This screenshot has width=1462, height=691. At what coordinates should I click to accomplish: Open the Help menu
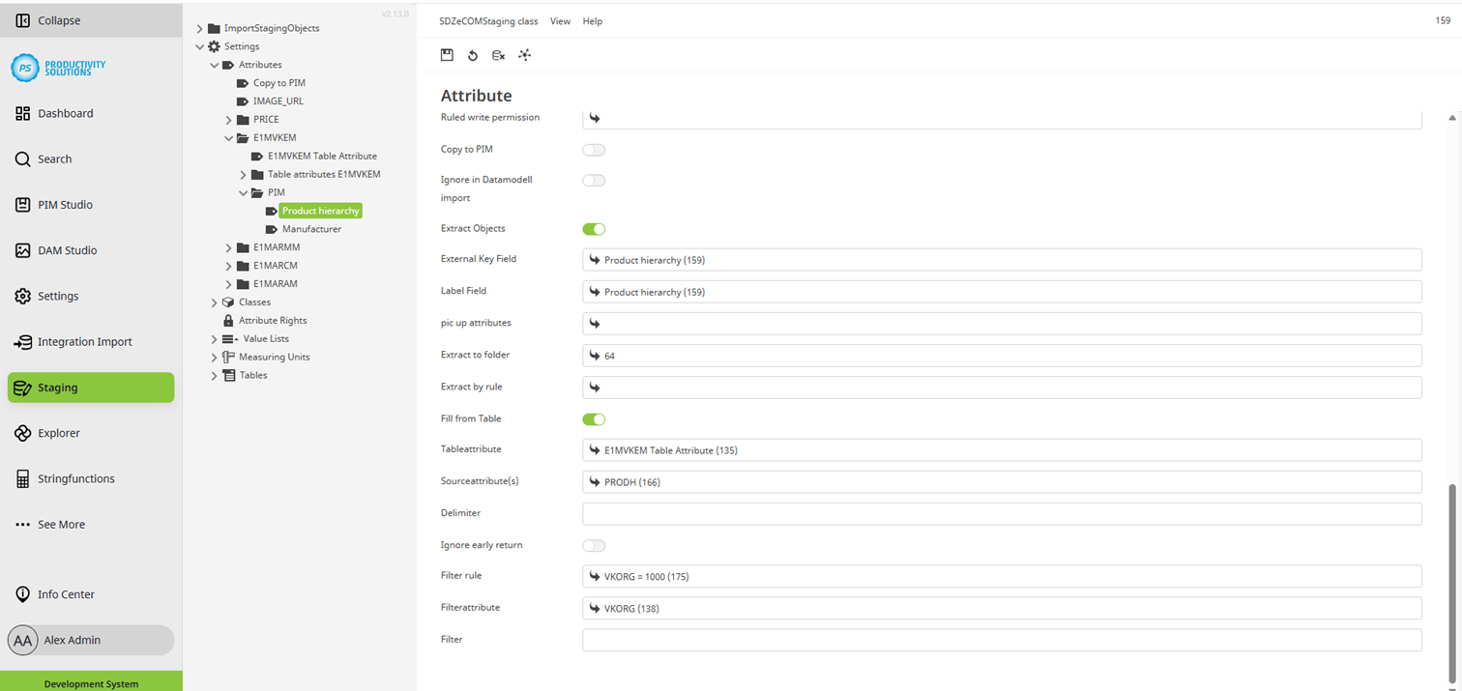pos(592,20)
